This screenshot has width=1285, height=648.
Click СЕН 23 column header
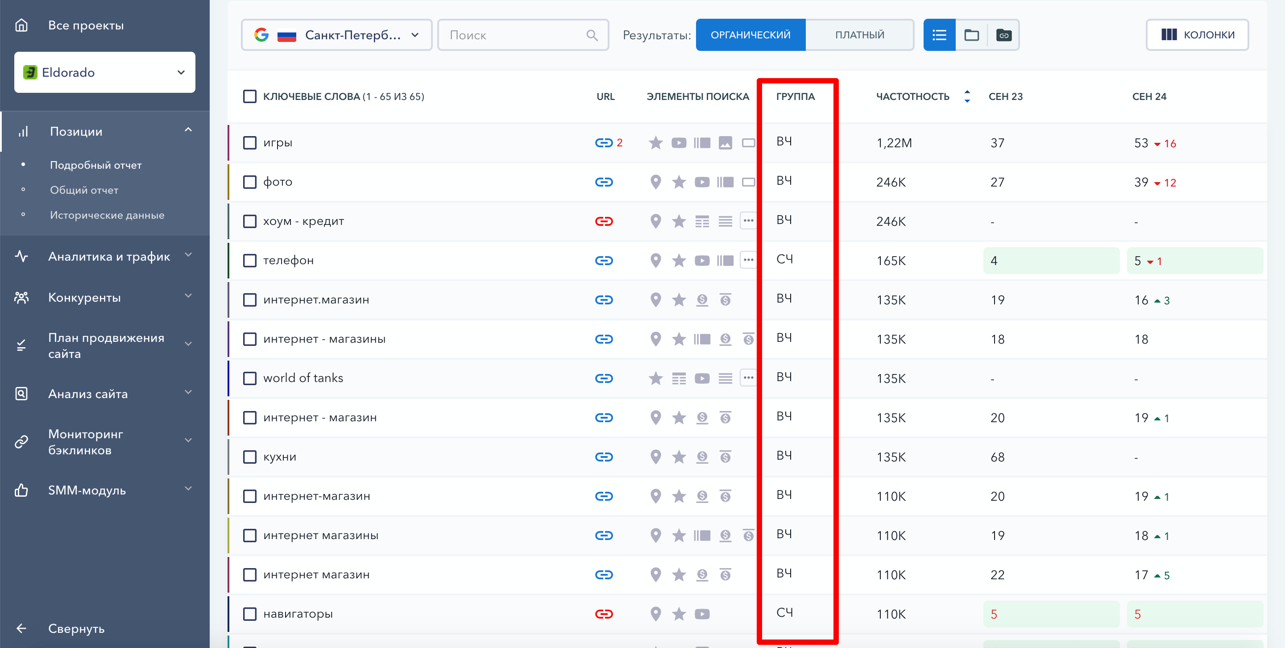1006,96
